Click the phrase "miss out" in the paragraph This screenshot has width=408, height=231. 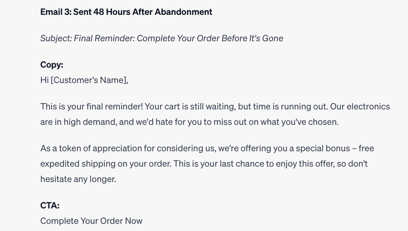pos(230,122)
